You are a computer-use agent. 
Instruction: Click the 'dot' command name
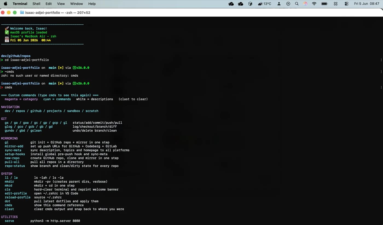7,201
